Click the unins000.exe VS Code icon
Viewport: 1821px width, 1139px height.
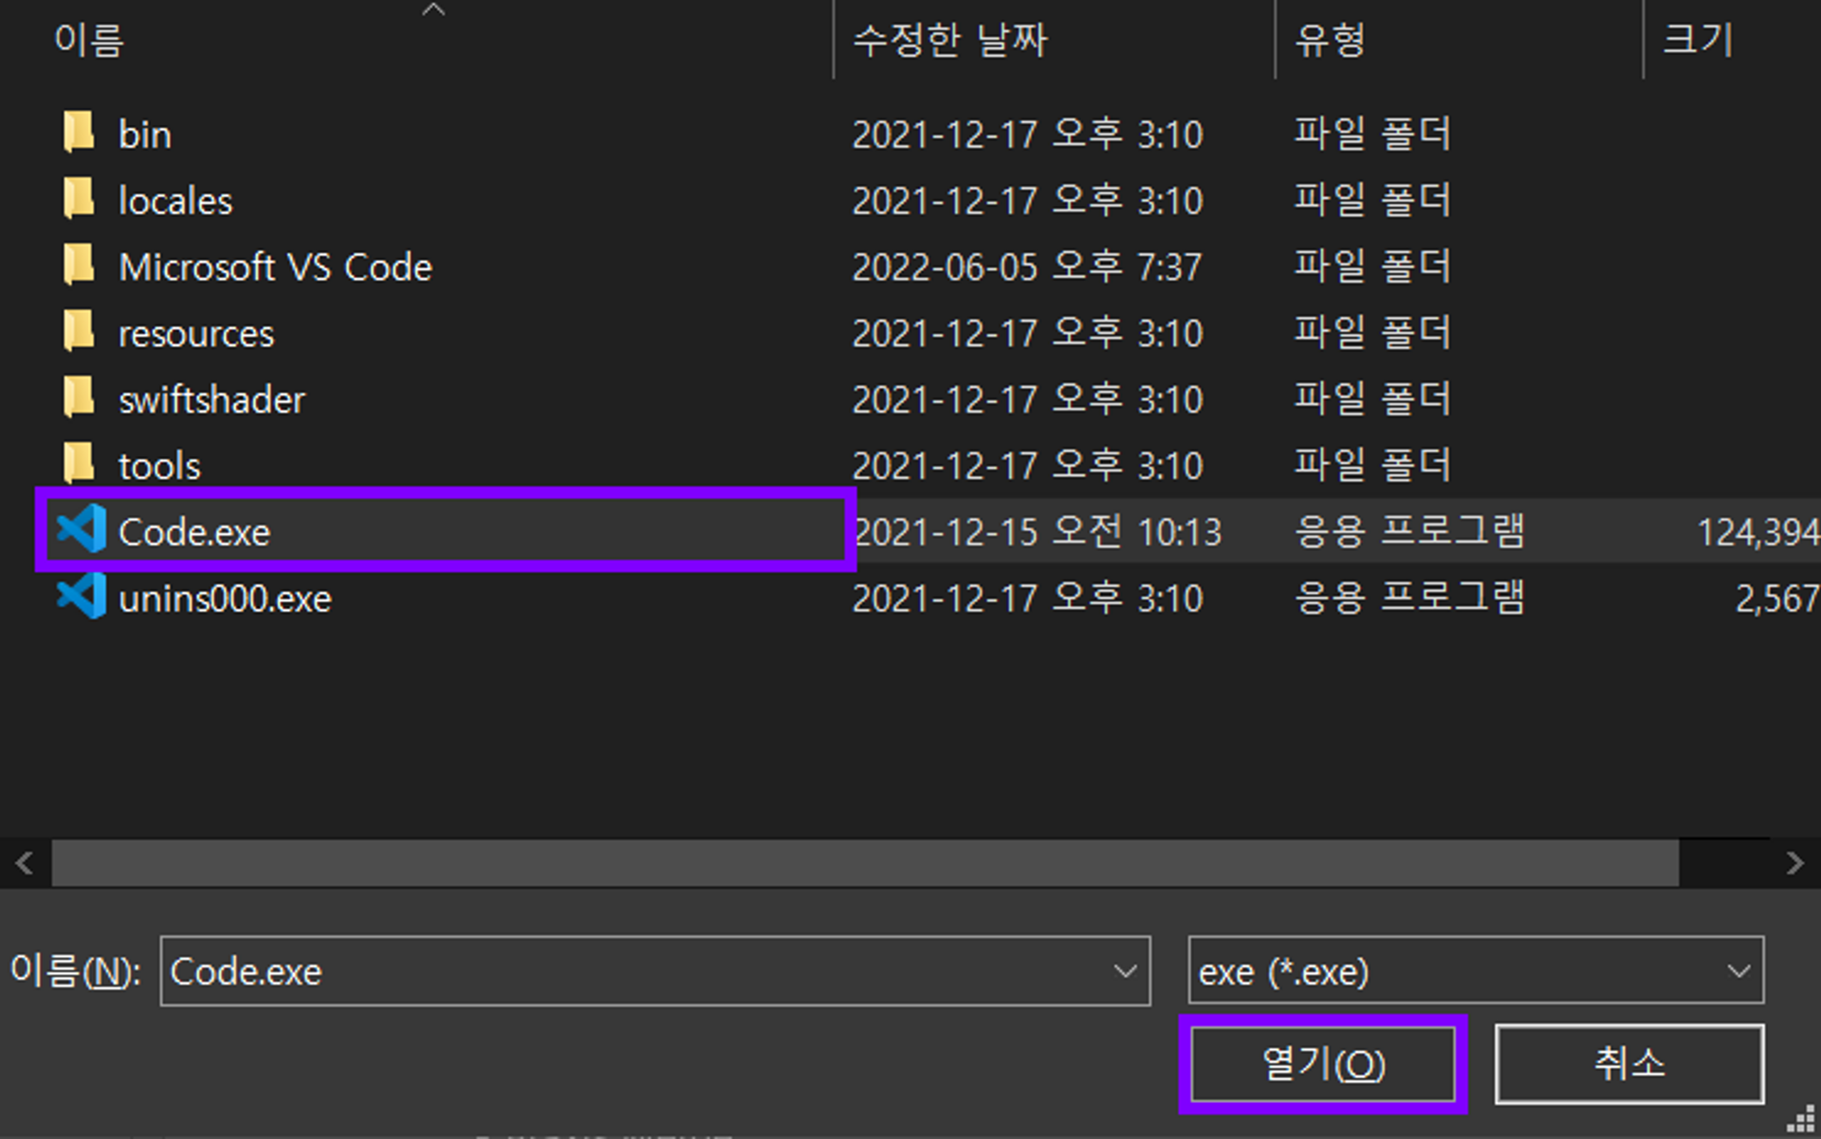click(x=82, y=597)
